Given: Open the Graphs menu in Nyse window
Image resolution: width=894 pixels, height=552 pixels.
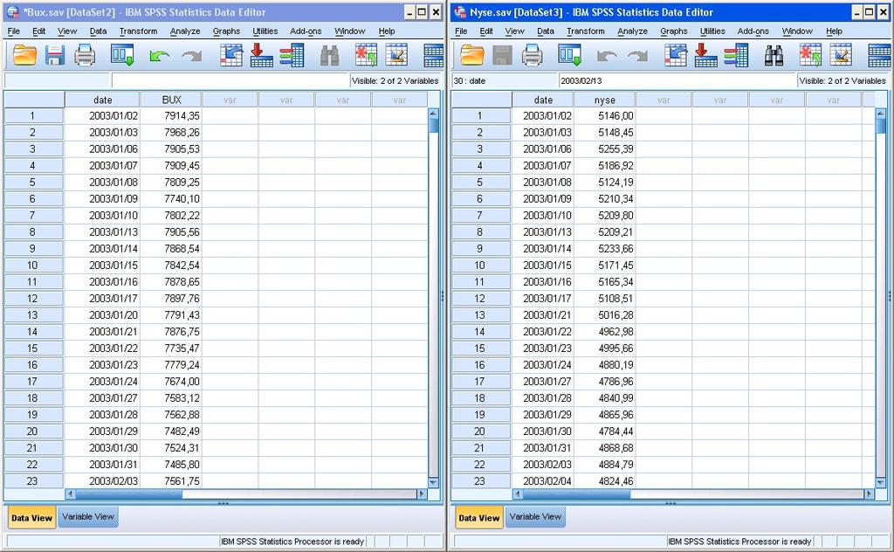Looking at the screenshot, I should 674,31.
